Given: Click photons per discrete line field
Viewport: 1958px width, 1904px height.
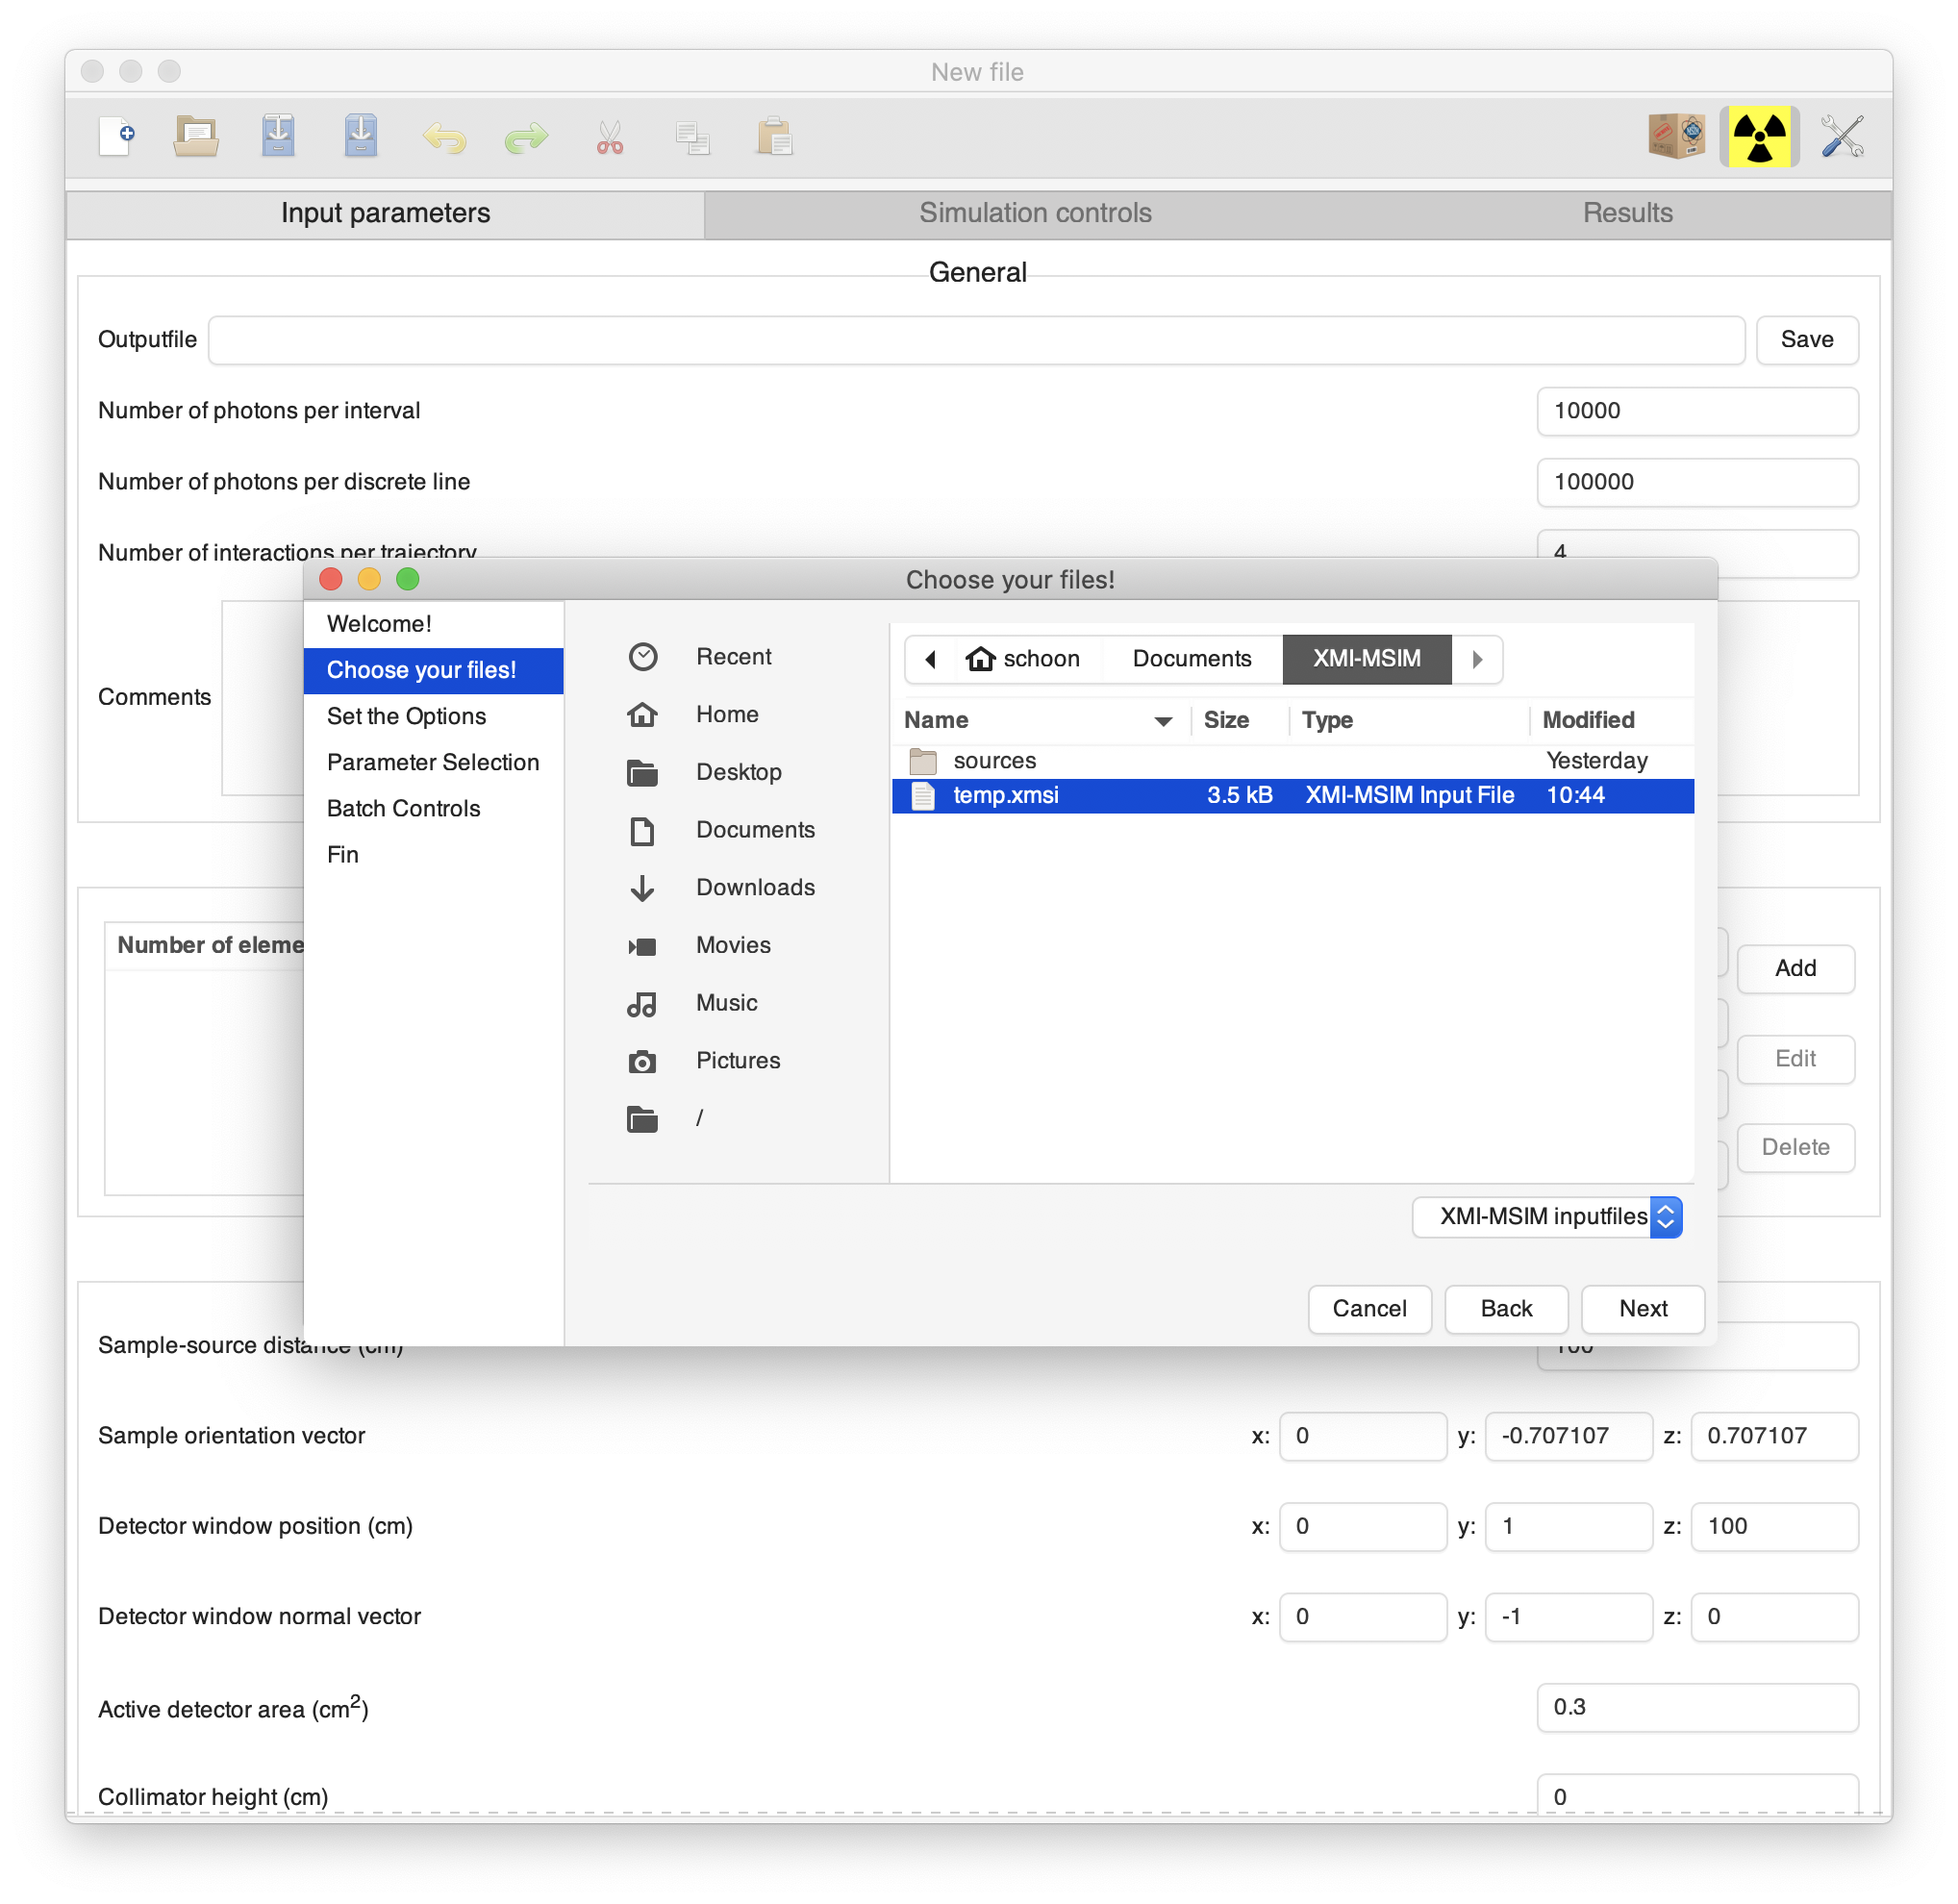Looking at the screenshot, I should (x=1697, y=482).
